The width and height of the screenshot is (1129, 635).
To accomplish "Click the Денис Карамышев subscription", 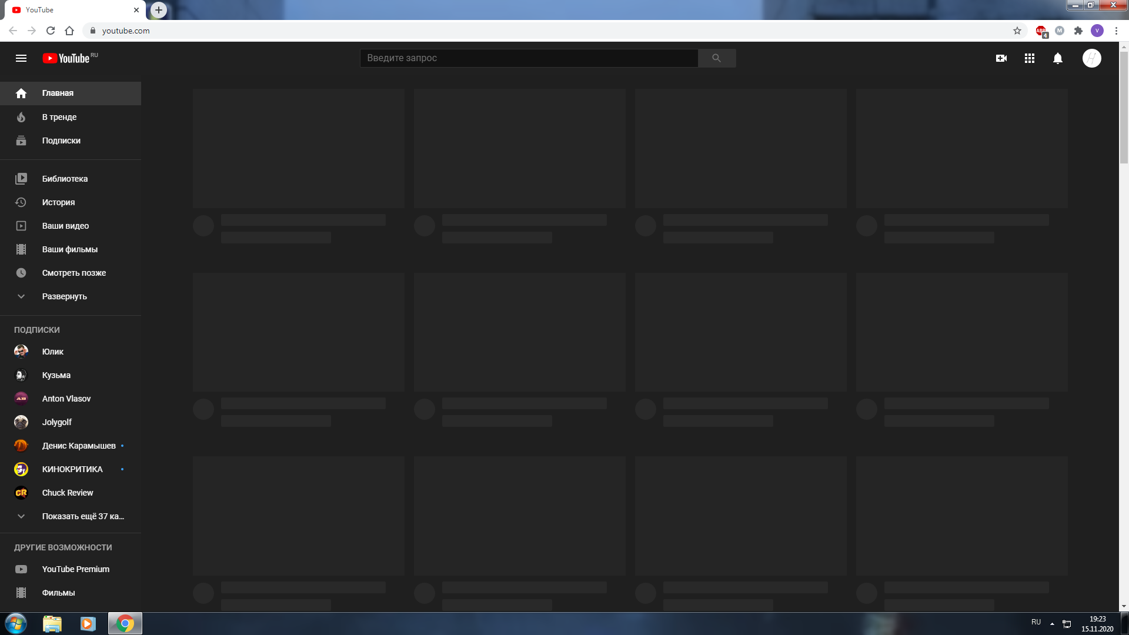I will 78,445.
